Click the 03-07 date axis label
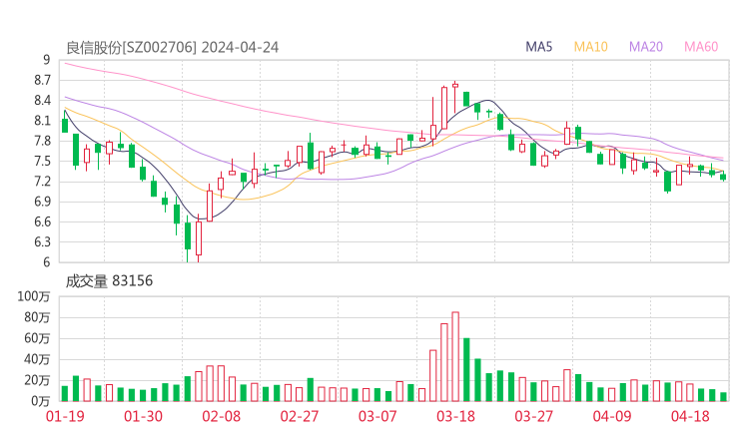 (x=377, y=416)
